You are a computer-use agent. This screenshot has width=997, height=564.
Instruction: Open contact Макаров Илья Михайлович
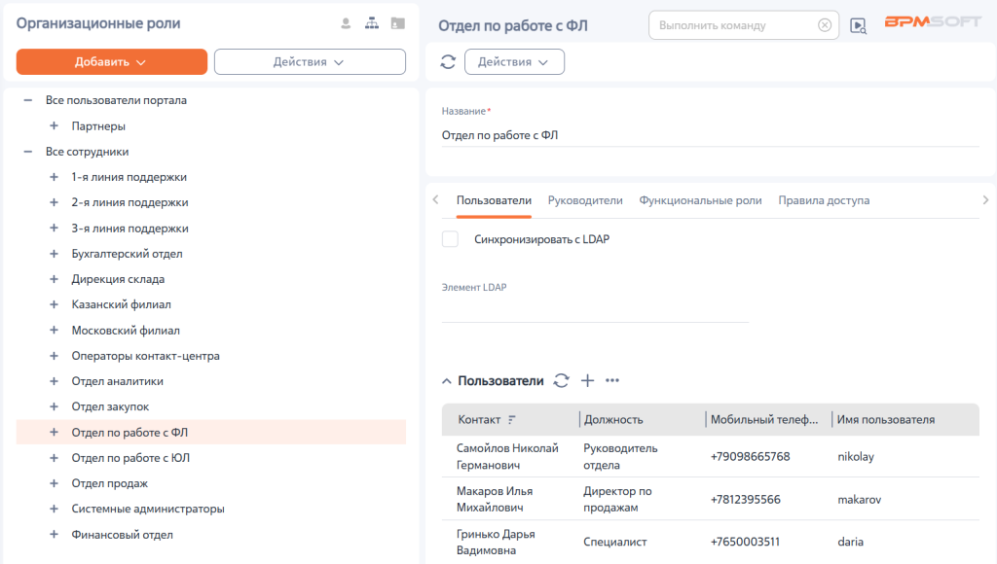pyautogui.click(x=495, y=499)
